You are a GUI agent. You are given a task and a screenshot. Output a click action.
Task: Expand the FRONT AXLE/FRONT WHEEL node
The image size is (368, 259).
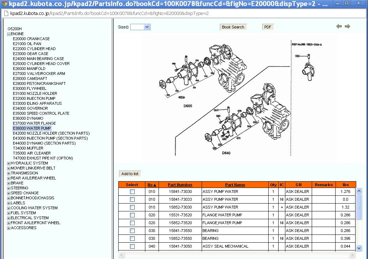point(9,223)
